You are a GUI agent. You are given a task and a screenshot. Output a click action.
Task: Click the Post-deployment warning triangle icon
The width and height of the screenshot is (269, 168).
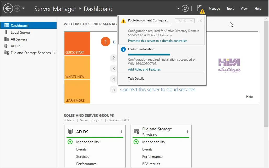(123, 21)
